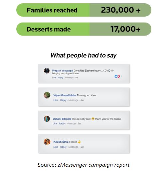
Task: Open Vijani Gunathilake's name link
Action: click(x=65, y=95)
